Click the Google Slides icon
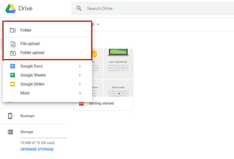The image size is (234, 159). (12, 84)
